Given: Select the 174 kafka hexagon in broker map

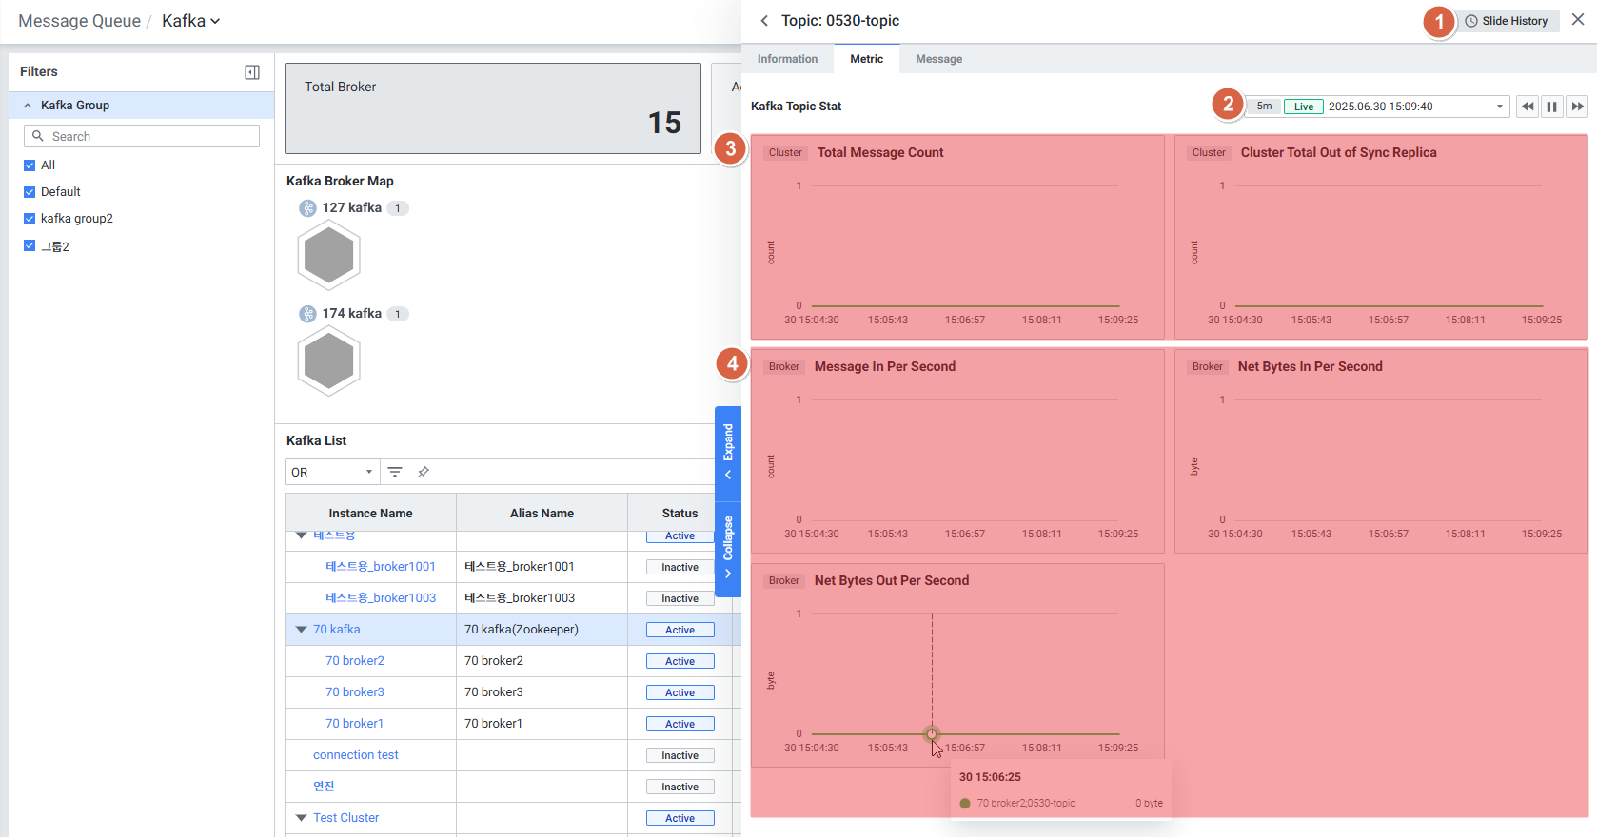Looking at the screenshot, I should [x=328, y=360].
